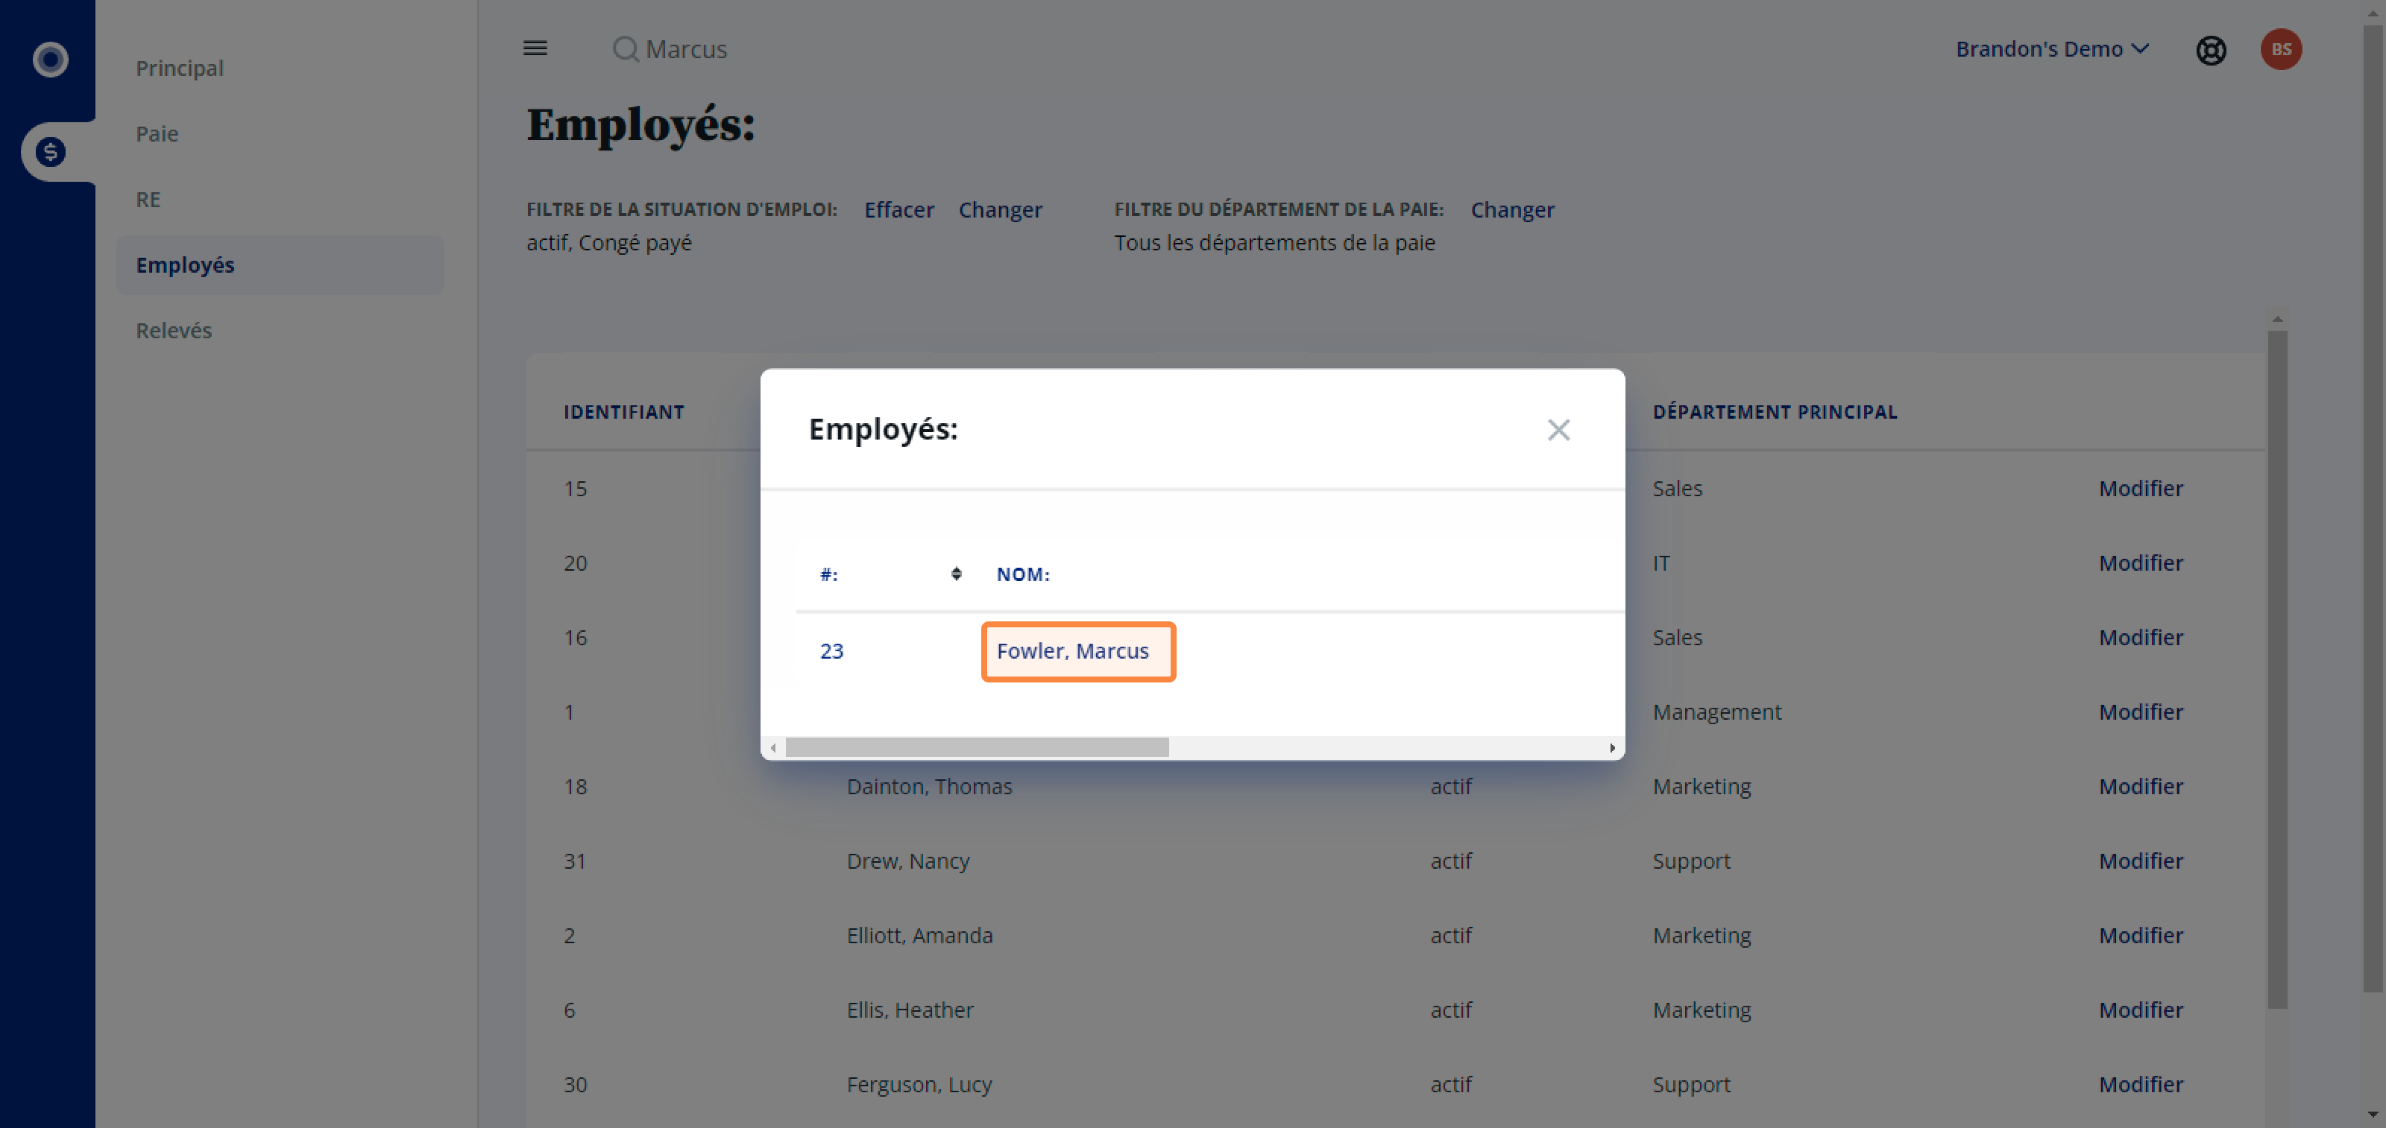Image resolution: width=2386 pixels, height=1128 pixels.
Task: Open the hamburger menu icon
Action: (535, 48)
